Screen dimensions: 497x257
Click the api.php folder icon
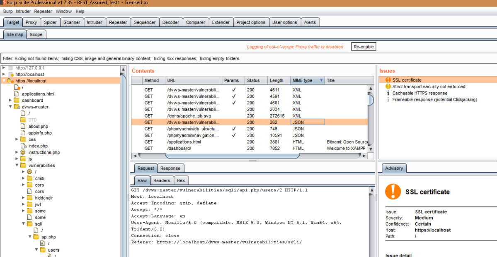pyautogui.click(x=36, y=237)
